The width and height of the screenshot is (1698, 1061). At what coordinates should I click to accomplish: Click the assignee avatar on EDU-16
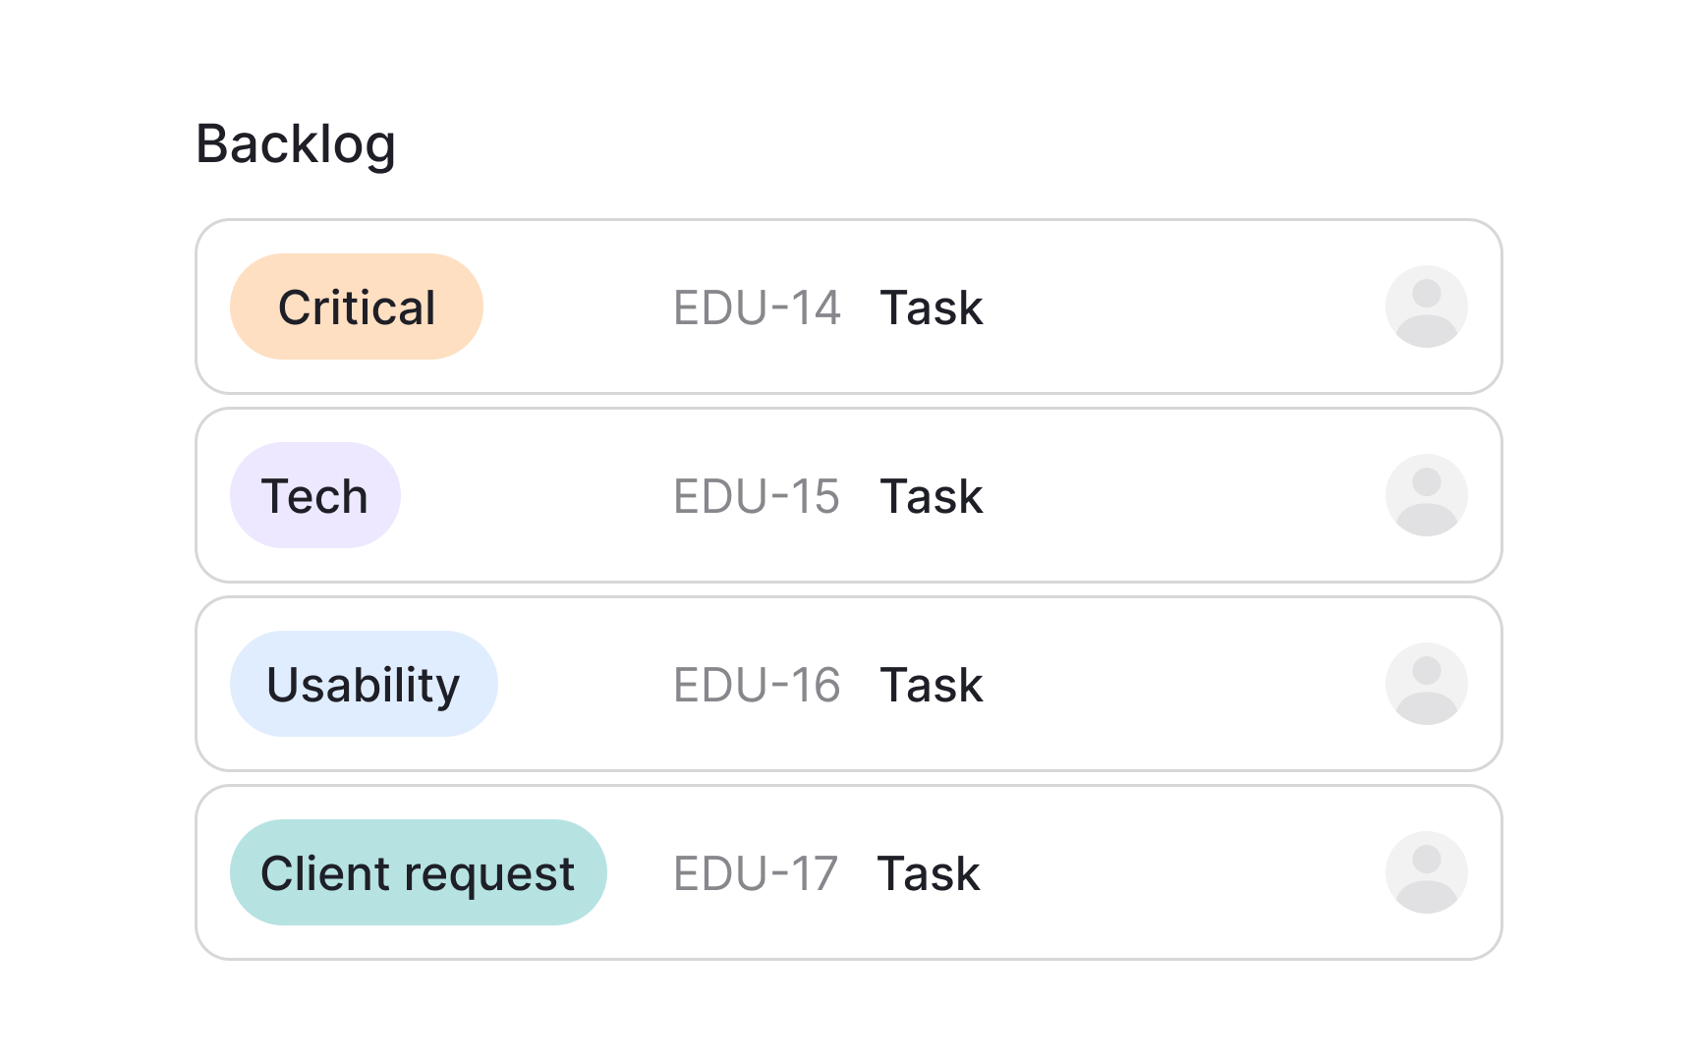click(x=1425, y=683)
